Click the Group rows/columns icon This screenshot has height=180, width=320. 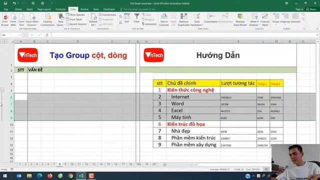click(x=275, y=16)
